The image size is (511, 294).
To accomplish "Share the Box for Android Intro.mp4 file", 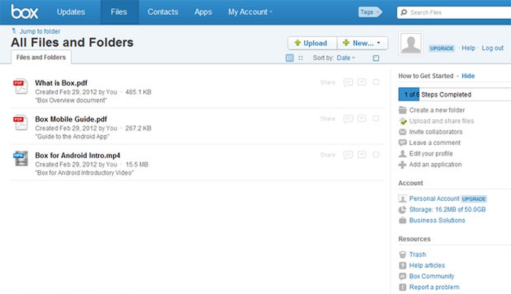I will 328,155.
